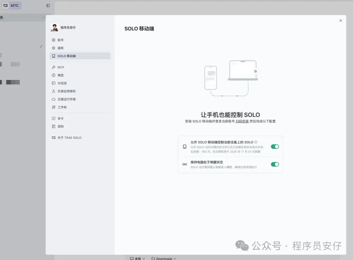Click the infinity icon of 保持电脑 row
The image size is (353, 260).
pos(185,165)
